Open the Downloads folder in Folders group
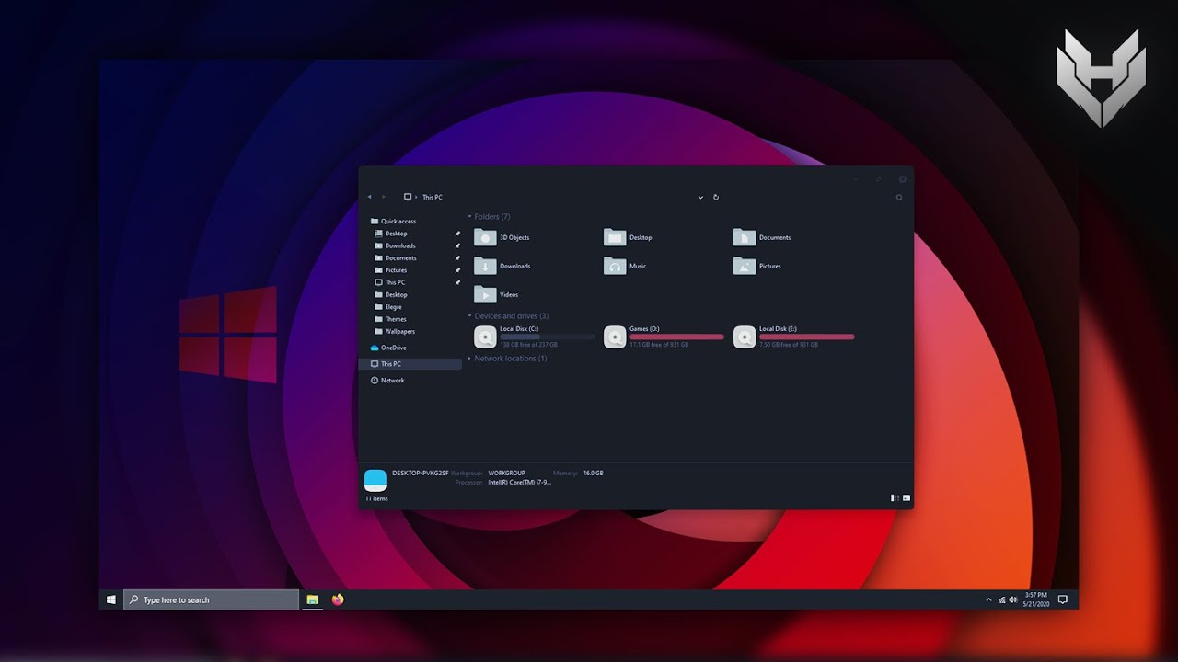This screenshot has width=1178, height=662. [502, 266]
